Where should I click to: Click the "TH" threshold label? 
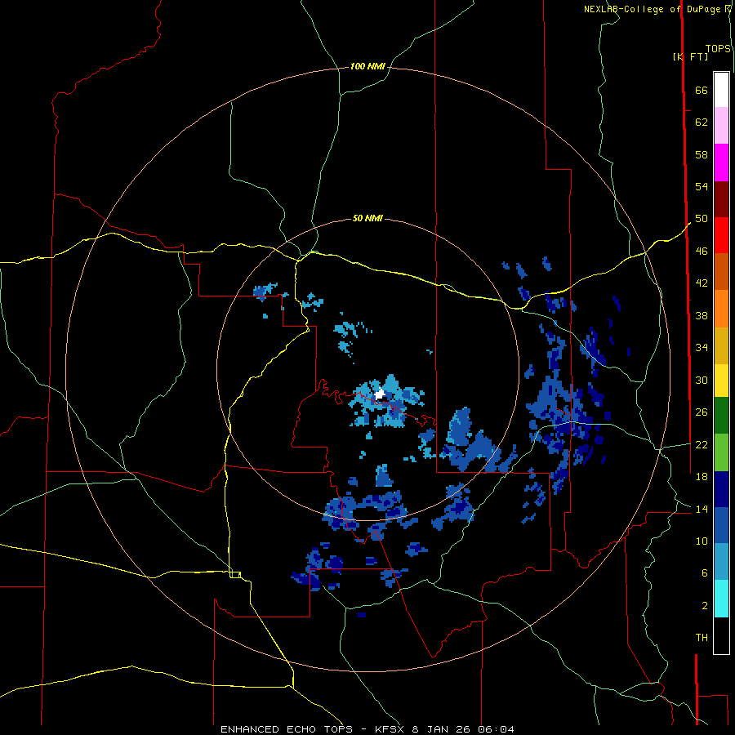click(x=702, y=638)
